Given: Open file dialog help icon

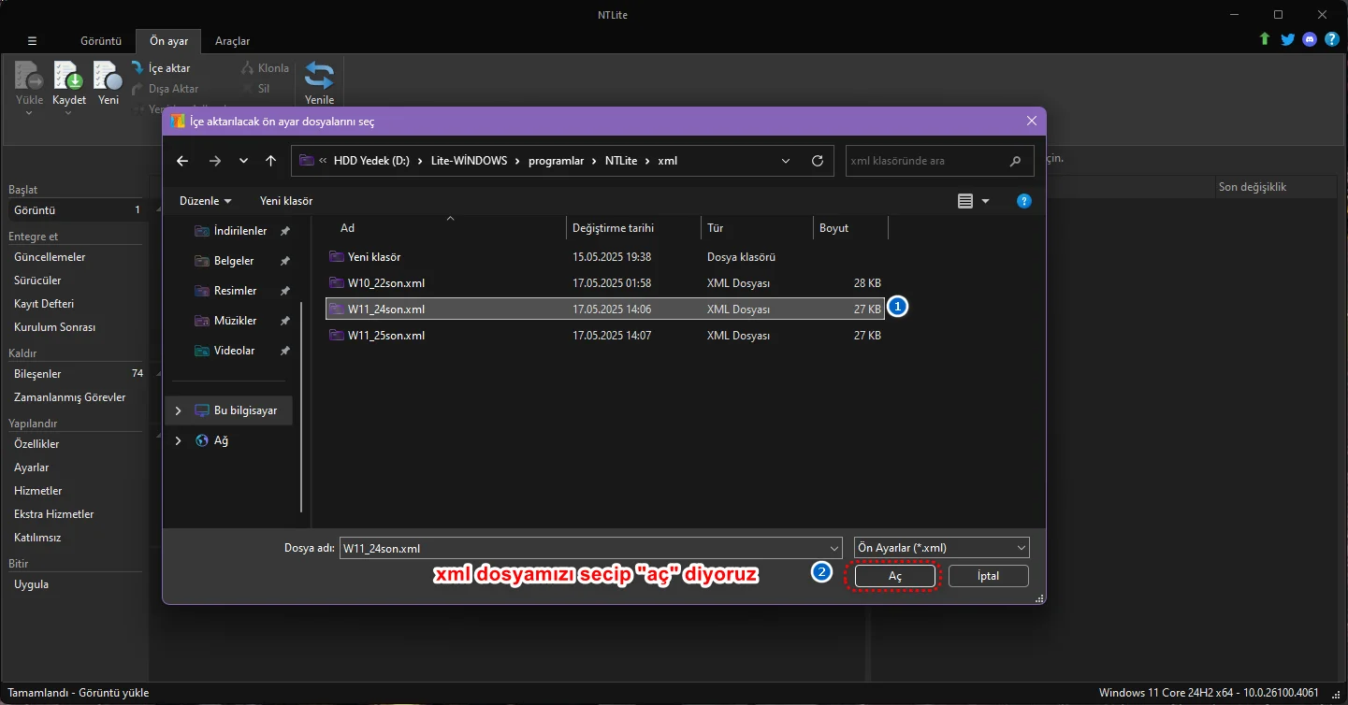Looking at the screenshot, I should click(1024, 201).
